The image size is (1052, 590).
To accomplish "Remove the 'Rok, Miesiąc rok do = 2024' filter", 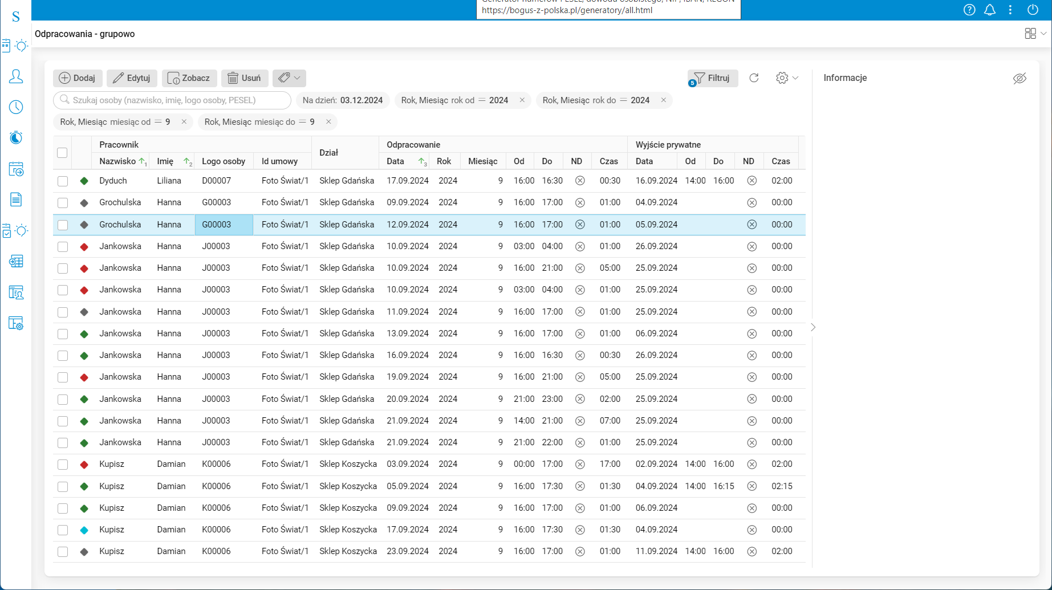I will 664,100.
